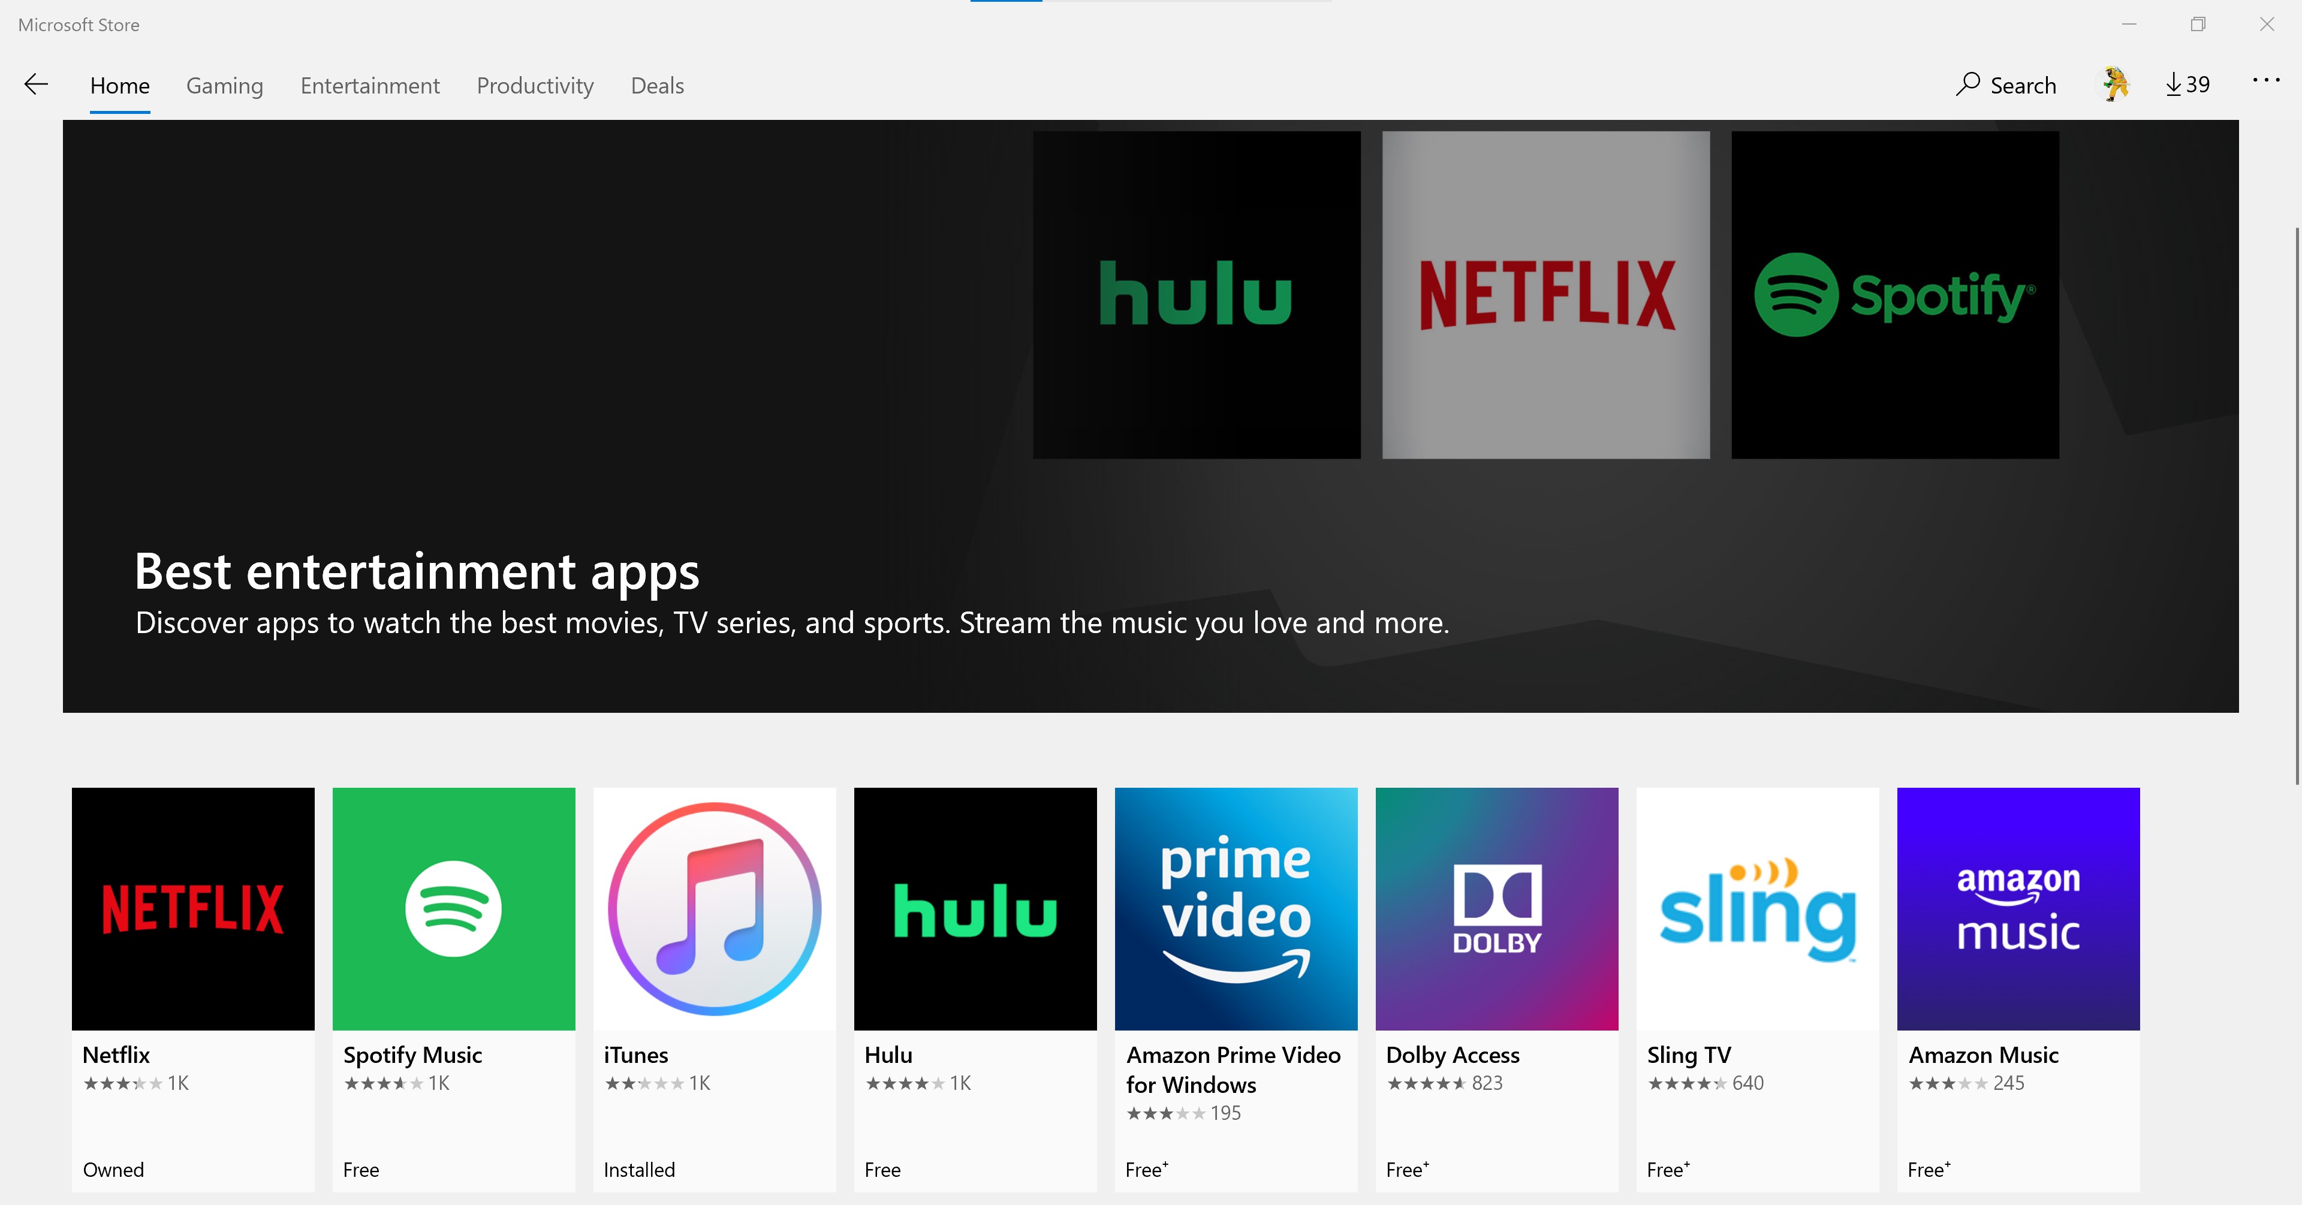
Task: Open the Hulu app tile icon
Action: coord(975,908)
